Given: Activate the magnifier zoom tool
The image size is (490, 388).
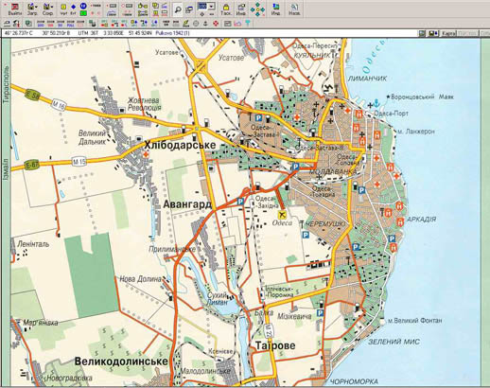Looking at the screenshot, I should click(x=178, y=9).
